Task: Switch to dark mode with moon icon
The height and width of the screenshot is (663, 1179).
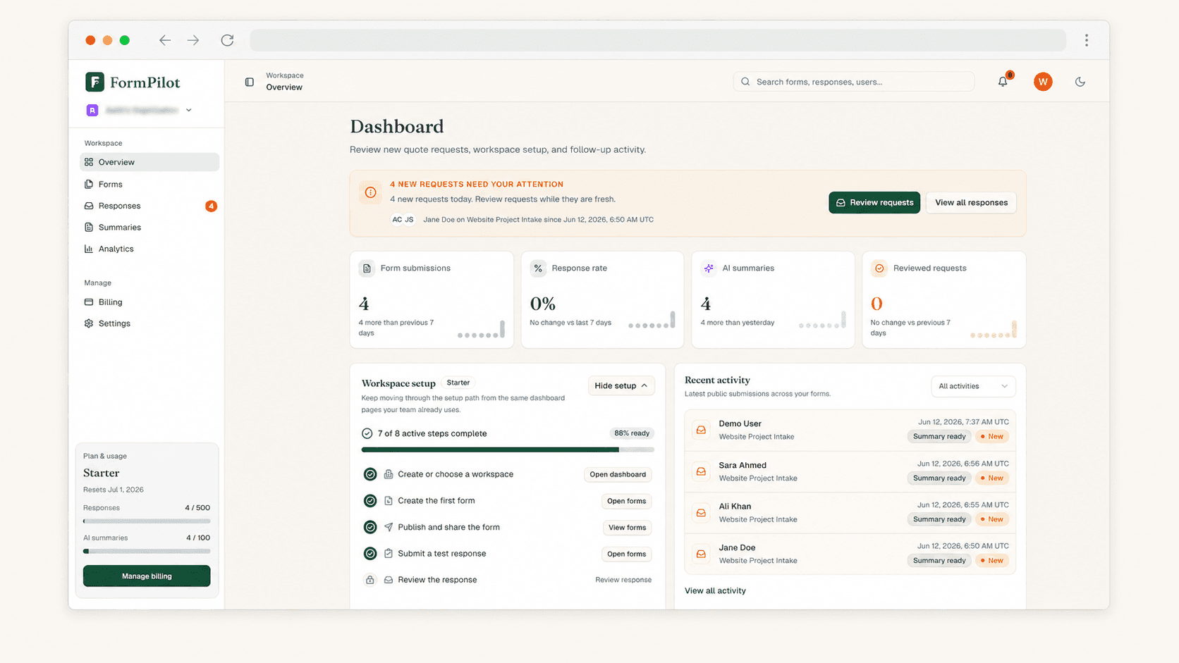Action: coord(1080,82)
